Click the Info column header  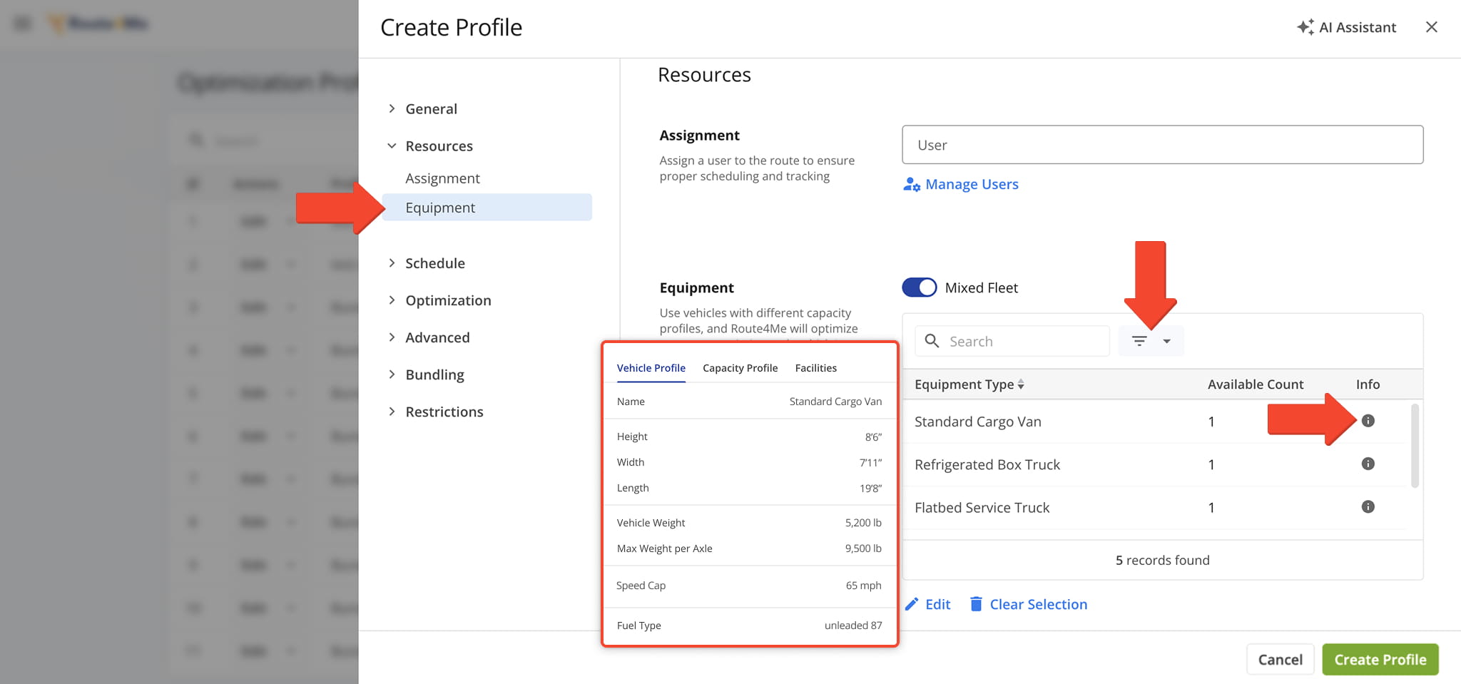(x=1368, y=384)
